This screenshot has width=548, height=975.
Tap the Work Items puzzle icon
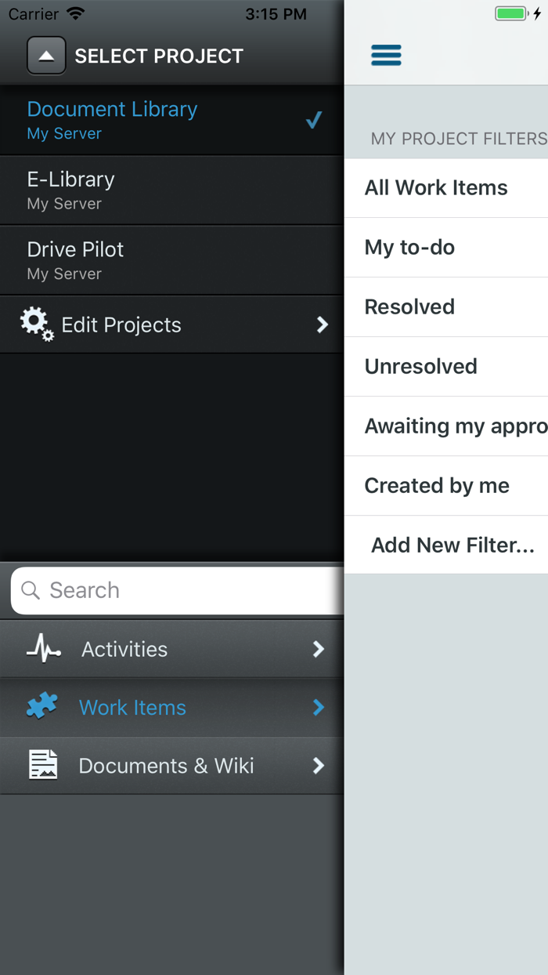(42, 706)
